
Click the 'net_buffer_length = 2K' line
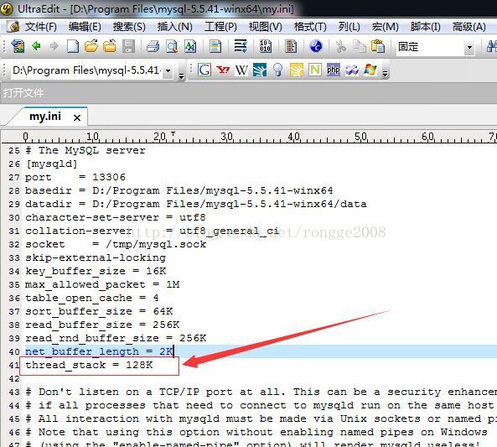click(x=99, y=351)
